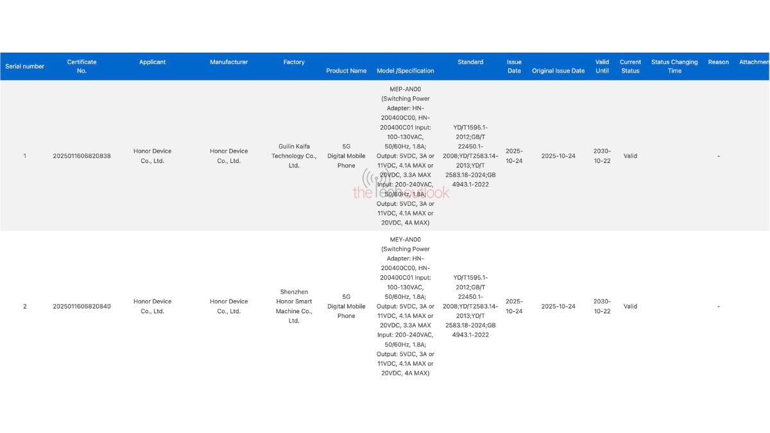Screen dimensions: 770x433
Task: Select the Guilin Kaifa Technology factory cell
Action: (x=294, y=155)
